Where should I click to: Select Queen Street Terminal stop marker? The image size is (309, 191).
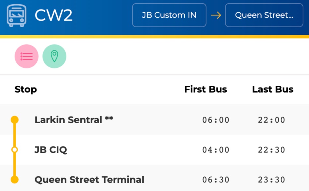(15, 180)
